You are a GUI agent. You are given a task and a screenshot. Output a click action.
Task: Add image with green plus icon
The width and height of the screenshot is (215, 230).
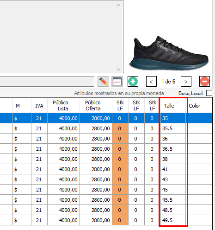(133, 81)
